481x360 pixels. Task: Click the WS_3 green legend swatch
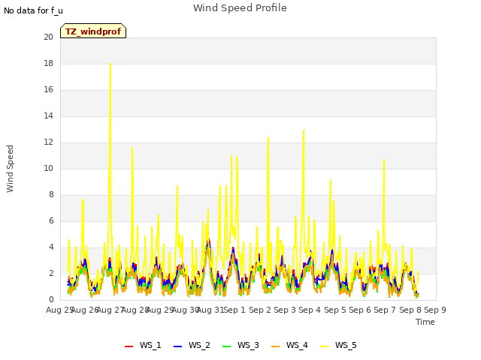click(226, 346)
